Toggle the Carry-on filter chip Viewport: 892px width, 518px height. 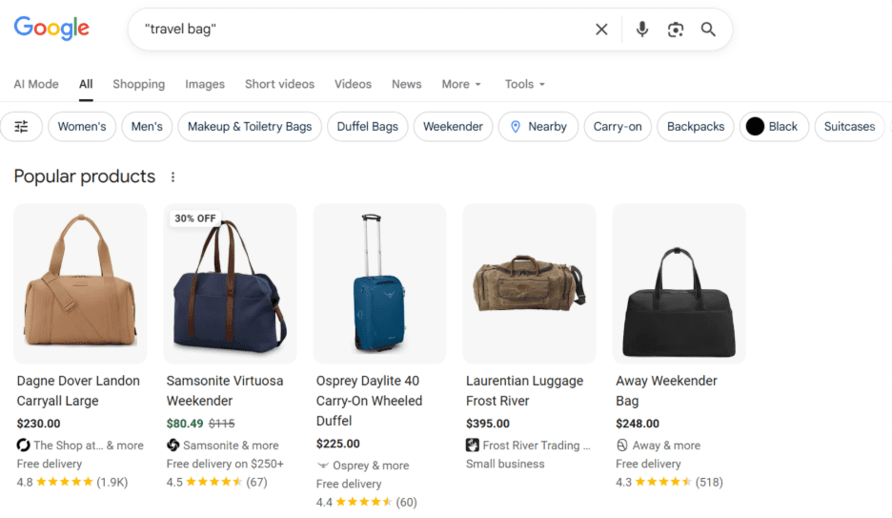click(618, 126)
